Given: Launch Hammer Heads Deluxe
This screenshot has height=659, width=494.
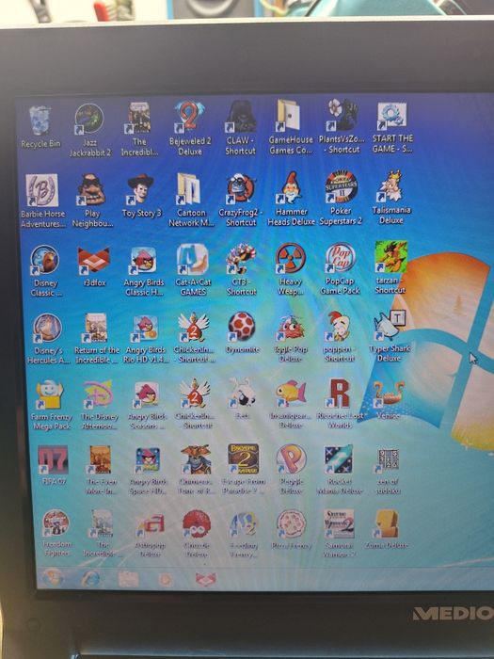Looking at the screenshot, I should pyautogui.click(x=291, y=188).
